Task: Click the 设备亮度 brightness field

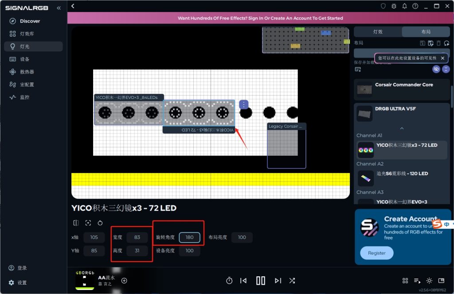Action: (x=190, y=251)
